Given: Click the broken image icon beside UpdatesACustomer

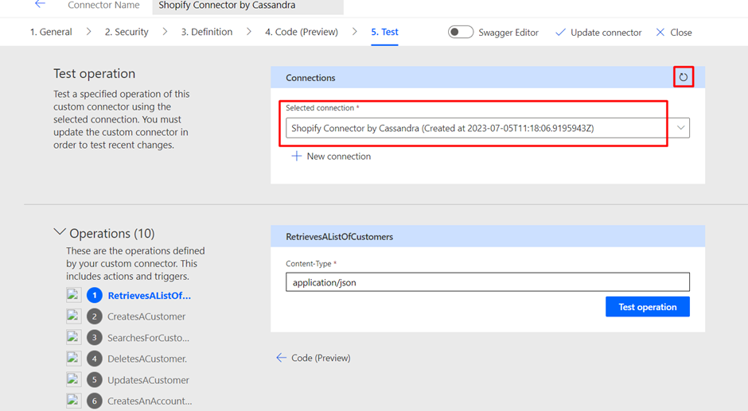Looking at the screenshot, I should (73, 379).
